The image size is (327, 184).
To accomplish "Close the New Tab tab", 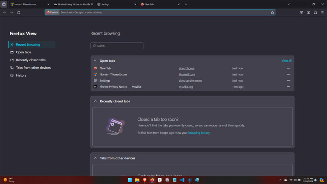I will (179, 4).
